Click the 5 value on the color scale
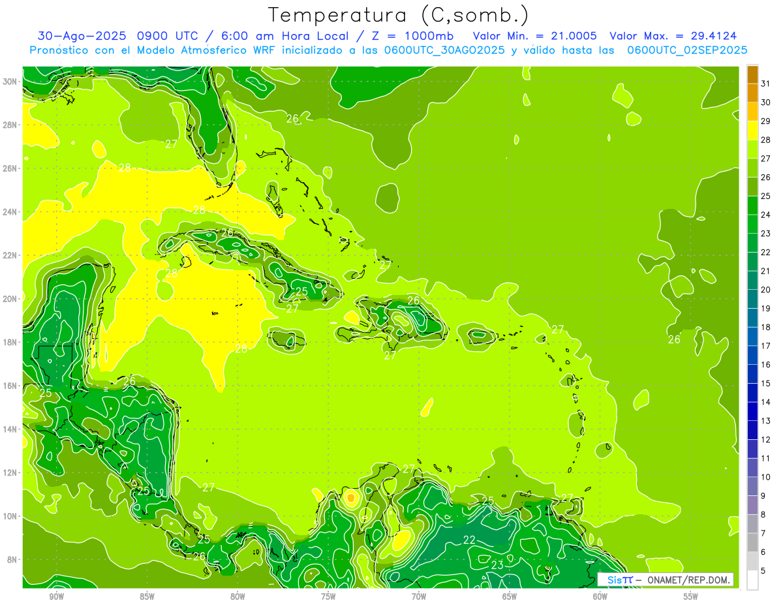Viewport: 783px width, 605px height. [x=763, y=570]
